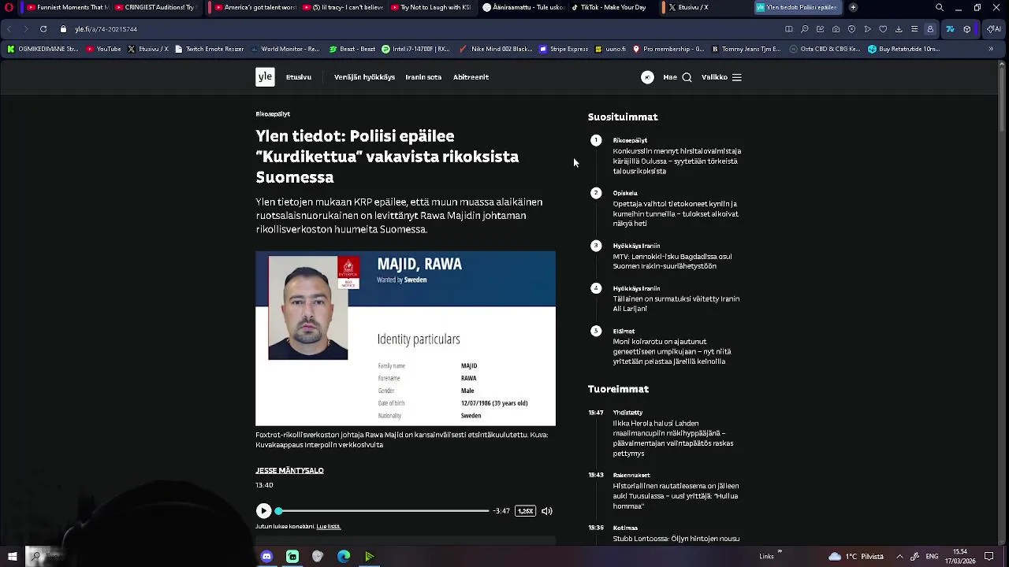The image size is (1009, 567).
Task: Open Venäjän hyökkäys section
Action: click(x=364, y=77)
